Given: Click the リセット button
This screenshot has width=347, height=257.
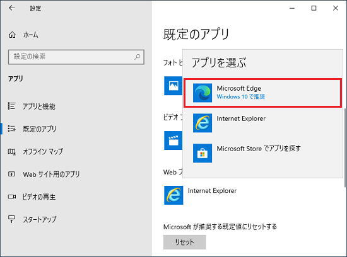Looking at the screenshot, I should 185,242.
